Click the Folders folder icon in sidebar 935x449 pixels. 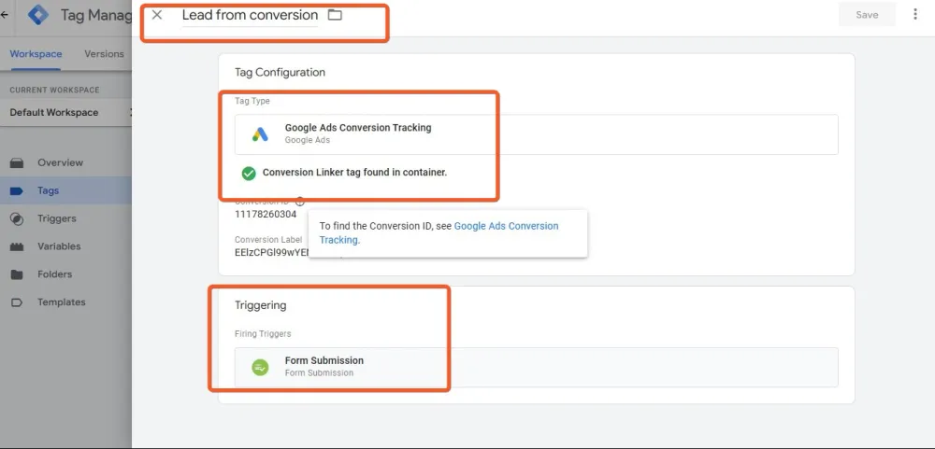[x=17, y=274]
